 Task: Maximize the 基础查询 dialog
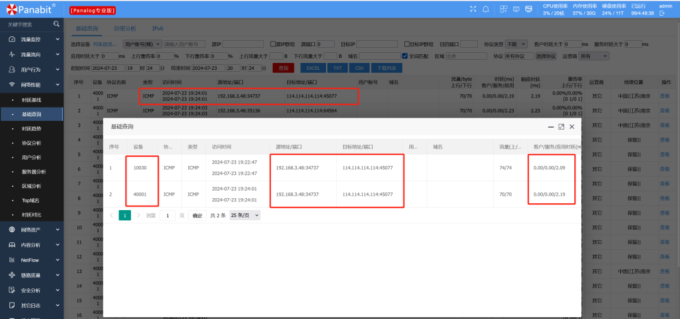tap(561, 127)
